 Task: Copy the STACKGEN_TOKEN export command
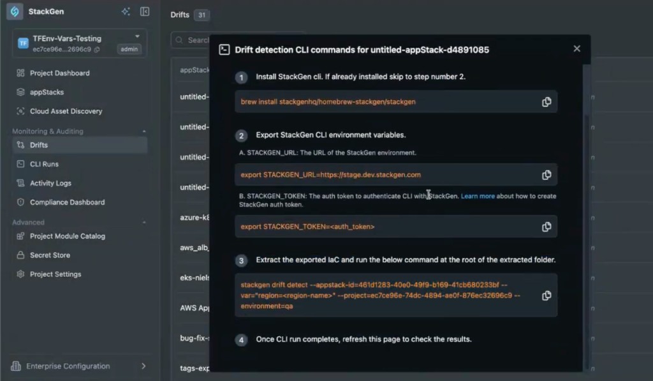pyautogui.click(x=547, y=227)
